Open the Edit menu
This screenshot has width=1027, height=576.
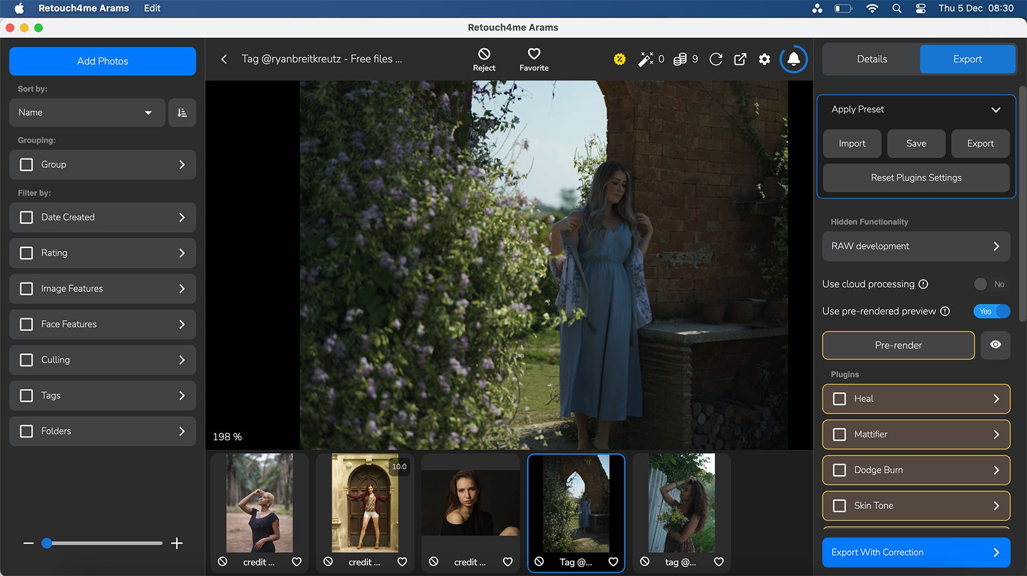[152, 8]
